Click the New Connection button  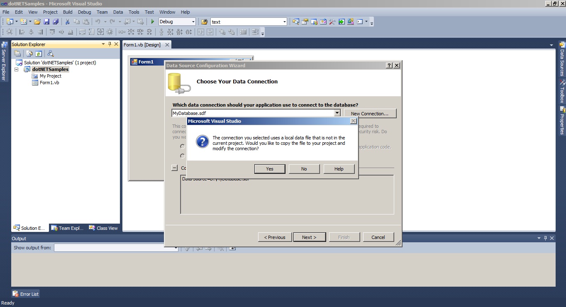370,113
